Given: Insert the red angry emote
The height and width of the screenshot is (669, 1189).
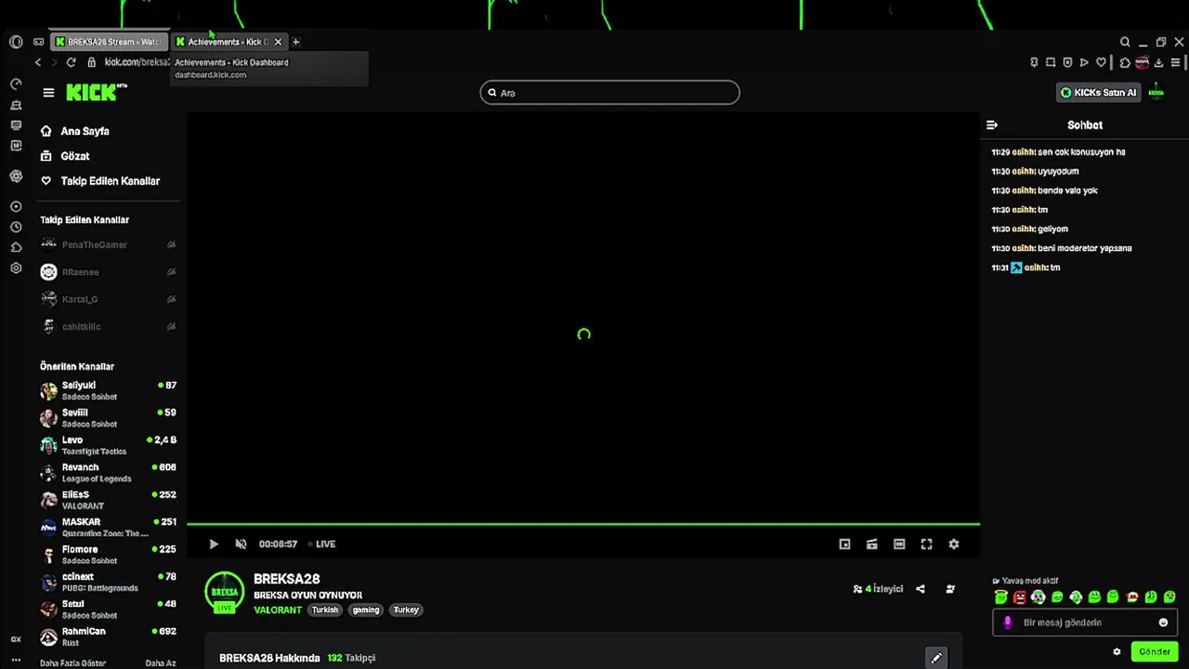Looking at the screenshot, I should point(1020,597).
